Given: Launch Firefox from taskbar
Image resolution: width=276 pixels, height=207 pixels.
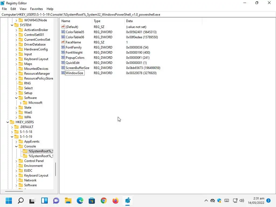Looking at the screenshot, I should pyautogui.click(x=115, y=201).
